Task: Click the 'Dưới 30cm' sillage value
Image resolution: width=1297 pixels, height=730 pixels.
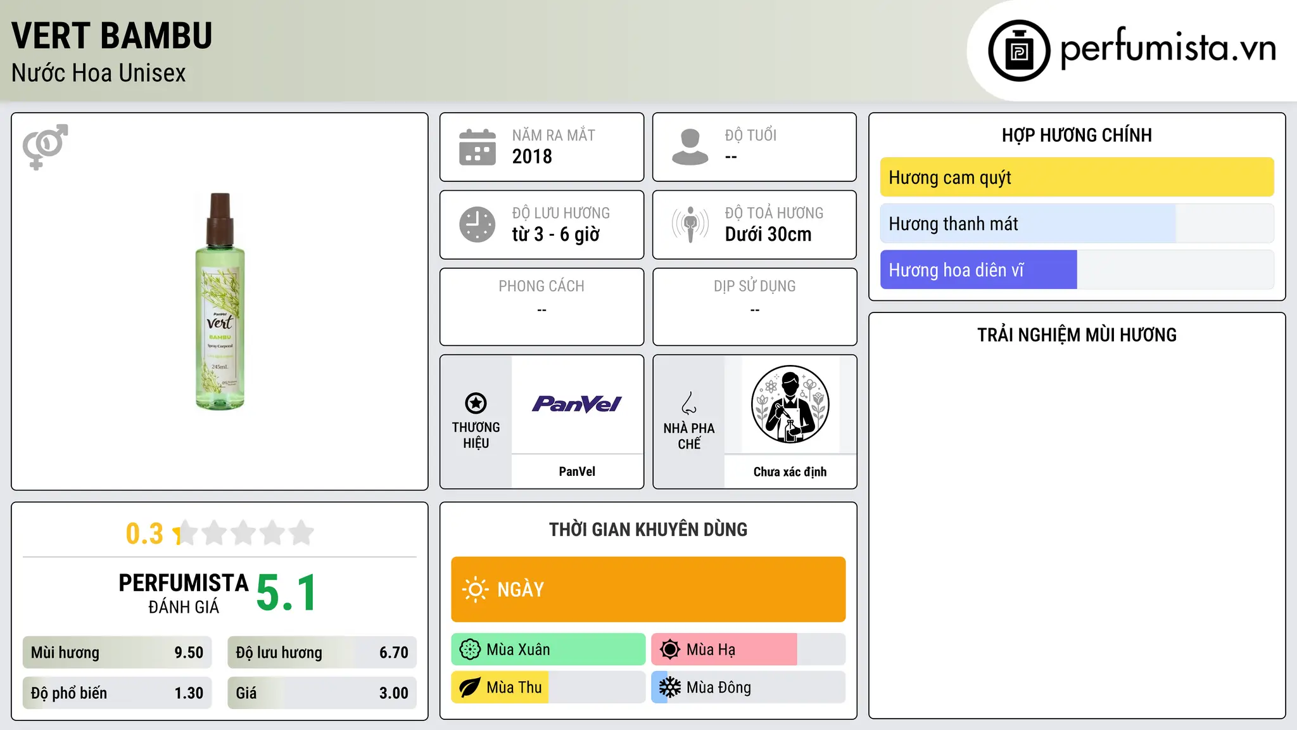Action: pyautogui.click(x=768, y=234)
